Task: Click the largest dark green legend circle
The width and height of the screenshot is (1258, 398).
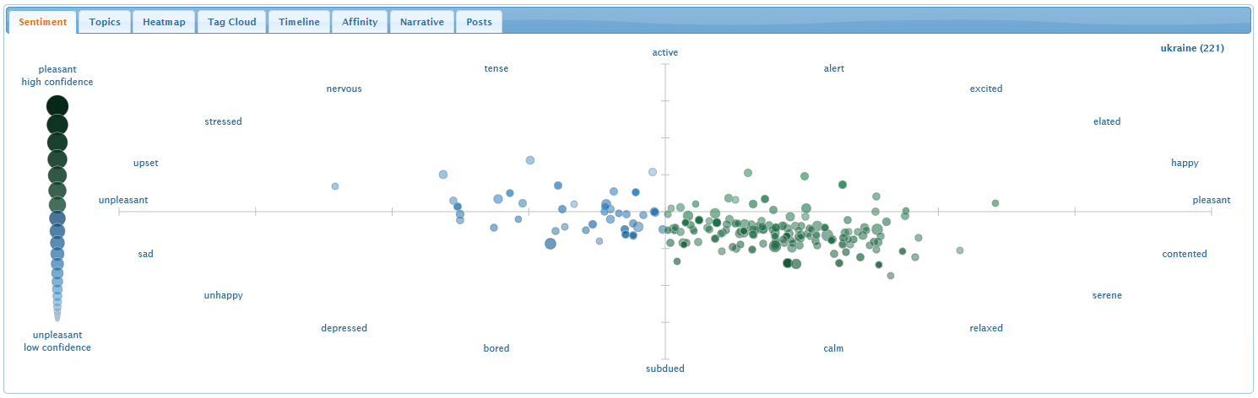Action: (57, 106)
